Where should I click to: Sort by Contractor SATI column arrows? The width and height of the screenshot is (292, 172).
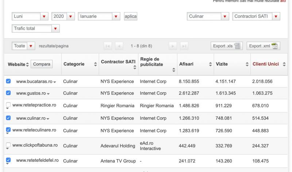[135, 68]
